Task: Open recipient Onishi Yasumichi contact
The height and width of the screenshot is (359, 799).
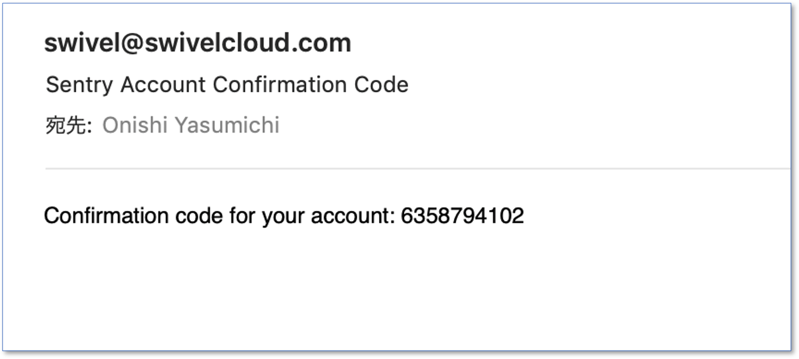Action: tap(191, 125)
